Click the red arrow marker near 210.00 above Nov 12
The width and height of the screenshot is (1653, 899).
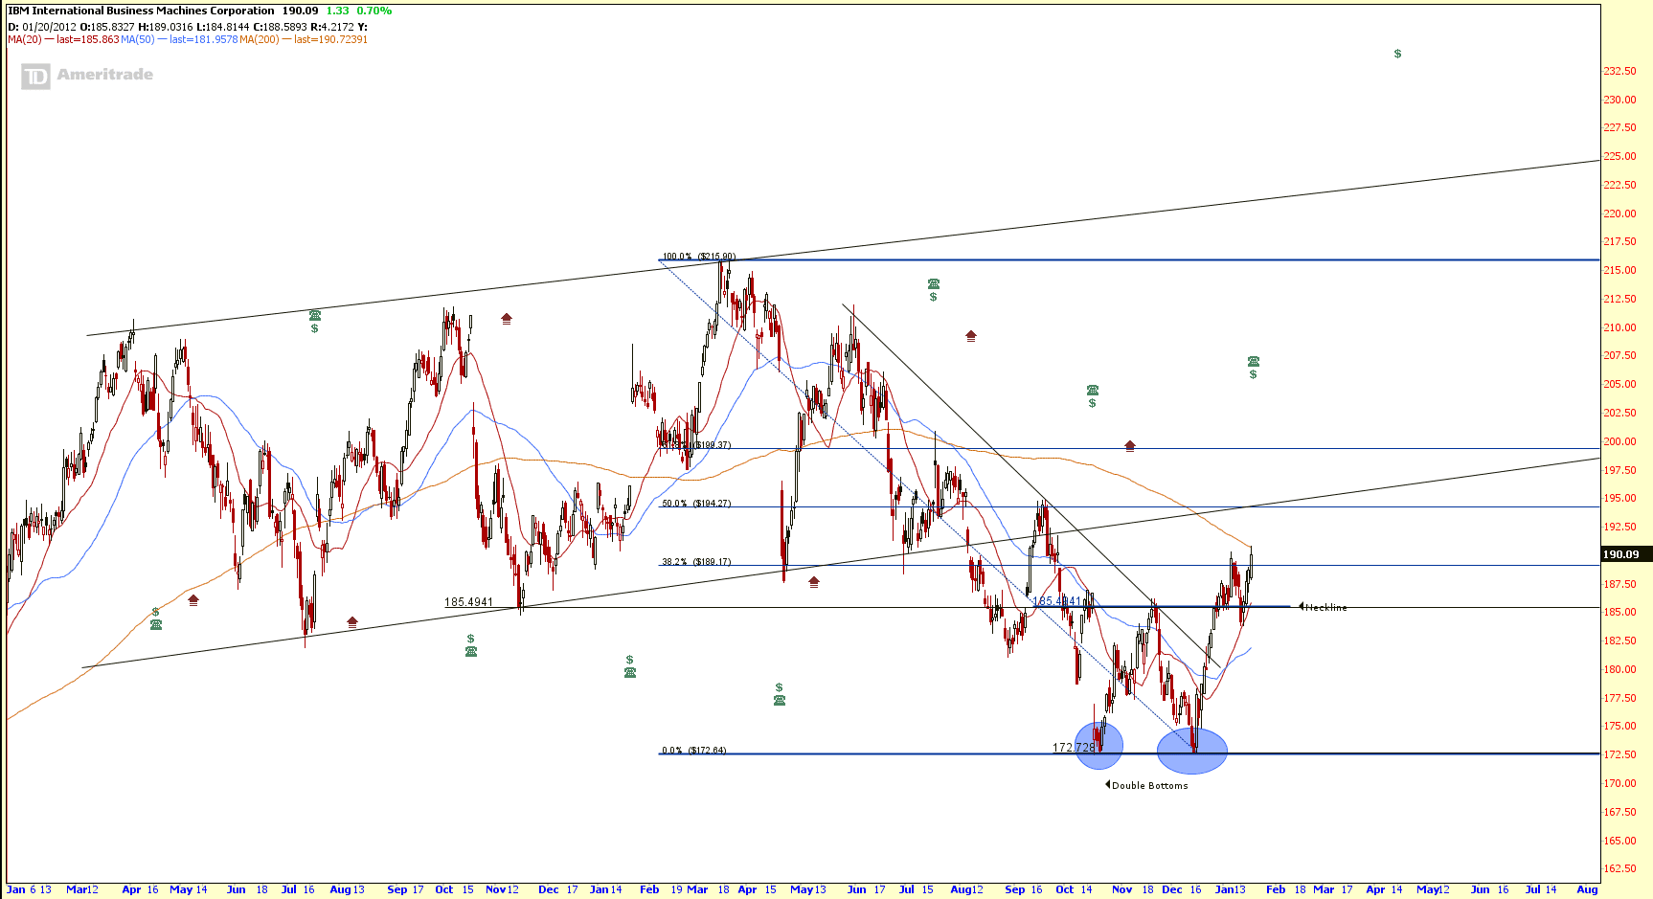click(507, 319)
